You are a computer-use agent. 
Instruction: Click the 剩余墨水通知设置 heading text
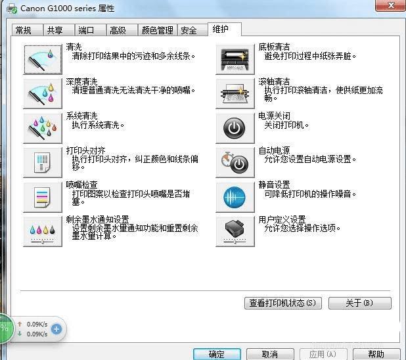tap(97, 219)
